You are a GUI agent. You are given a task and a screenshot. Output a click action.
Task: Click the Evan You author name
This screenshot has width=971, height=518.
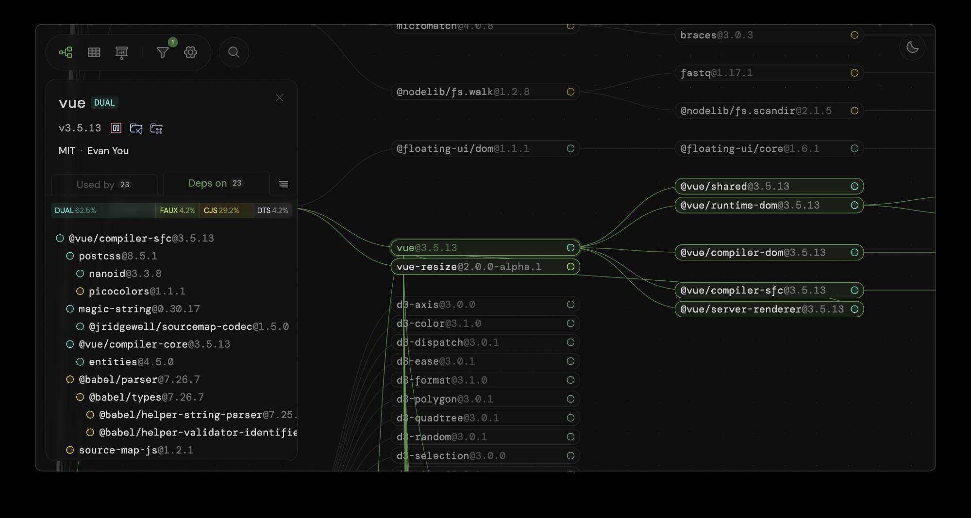pyautogui.click(x=108, y=151)
